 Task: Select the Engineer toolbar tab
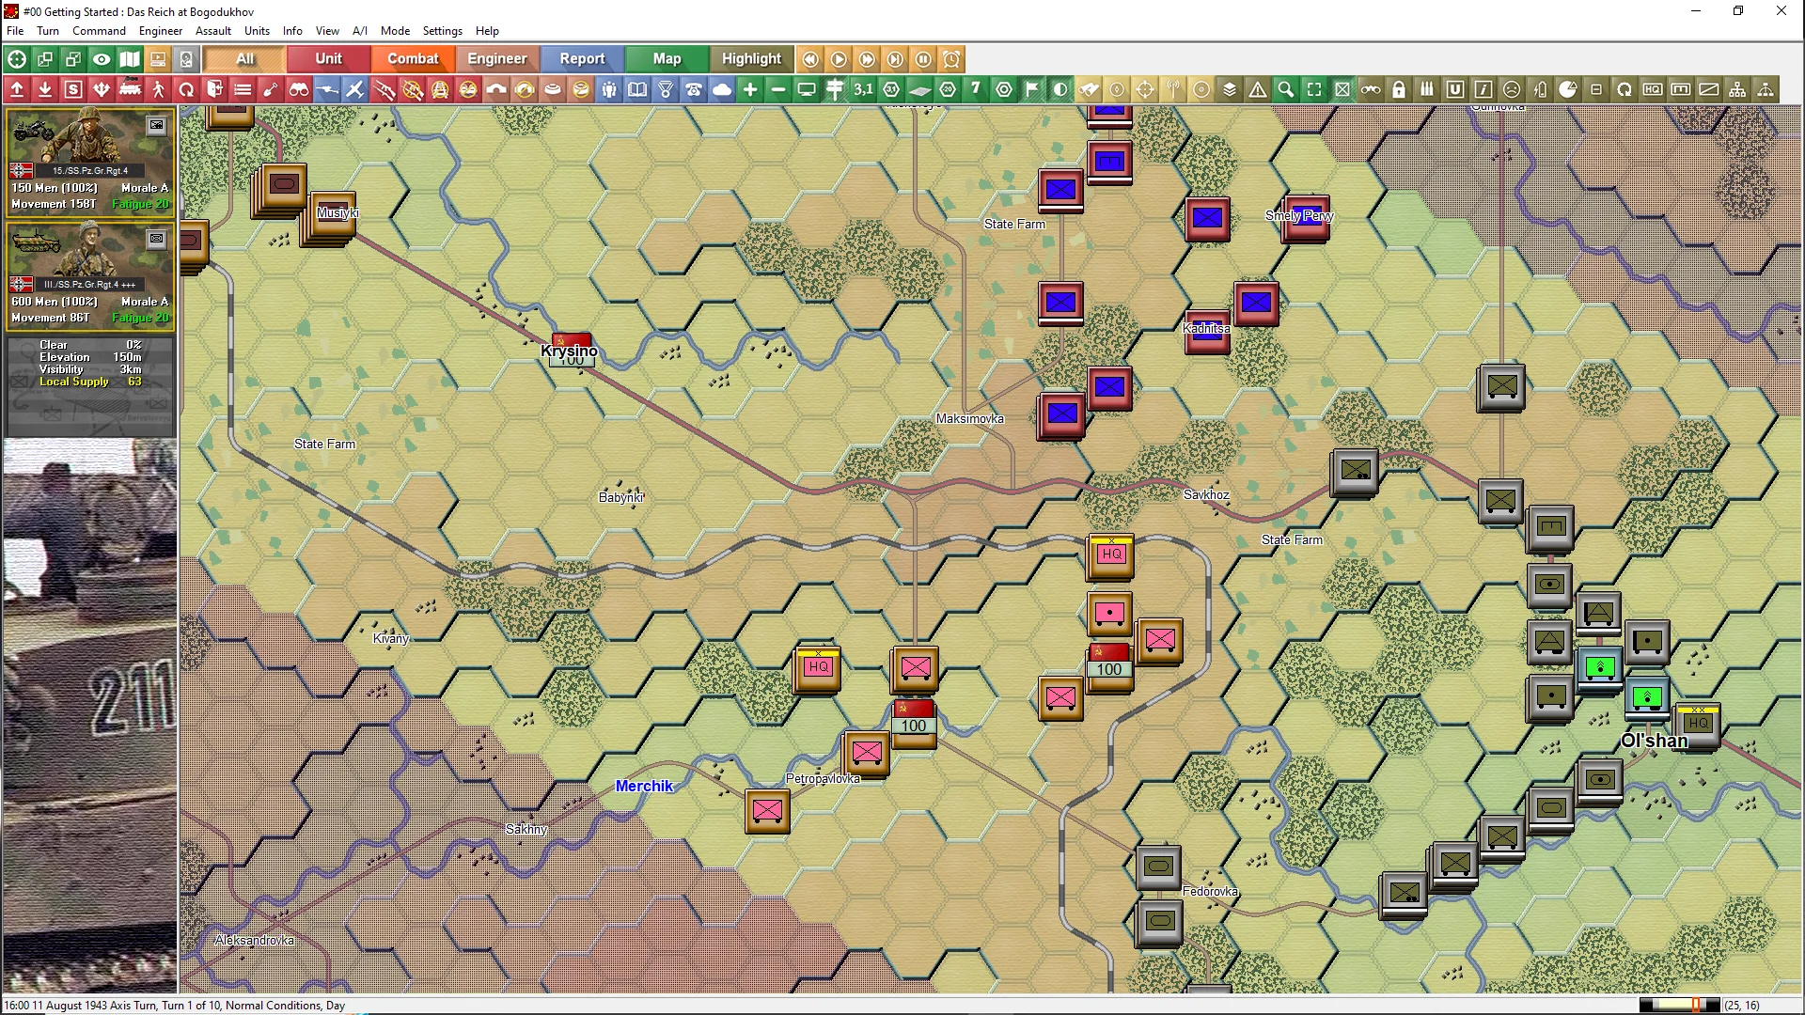[496, 58]
